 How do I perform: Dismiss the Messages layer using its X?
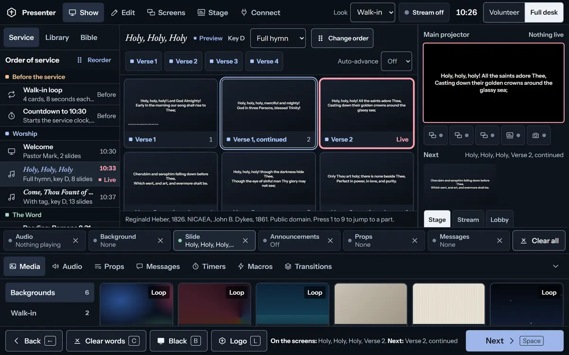(x=500, y=240)
